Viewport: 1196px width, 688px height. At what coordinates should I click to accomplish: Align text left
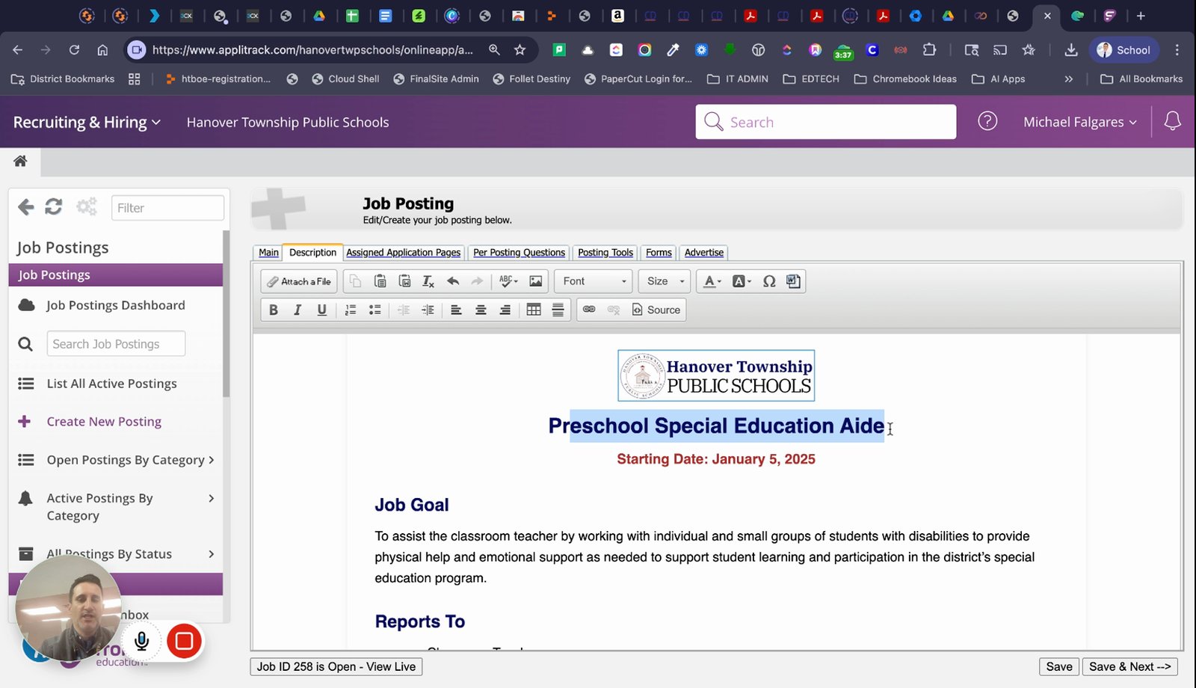pos(456,310)
